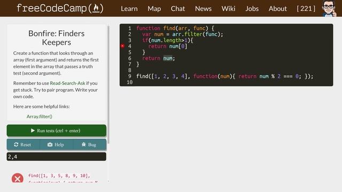Click the Reset button label
The width and height of the screenshot is (342, 192).
pyautogui.click(x=26, y=145)
